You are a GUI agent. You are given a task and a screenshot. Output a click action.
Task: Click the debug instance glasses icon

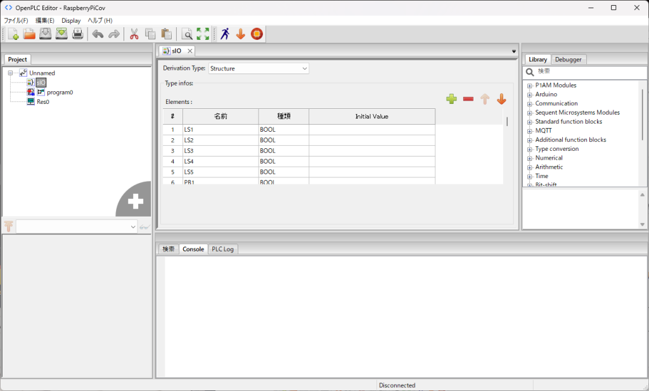click(x=145, y=227)
